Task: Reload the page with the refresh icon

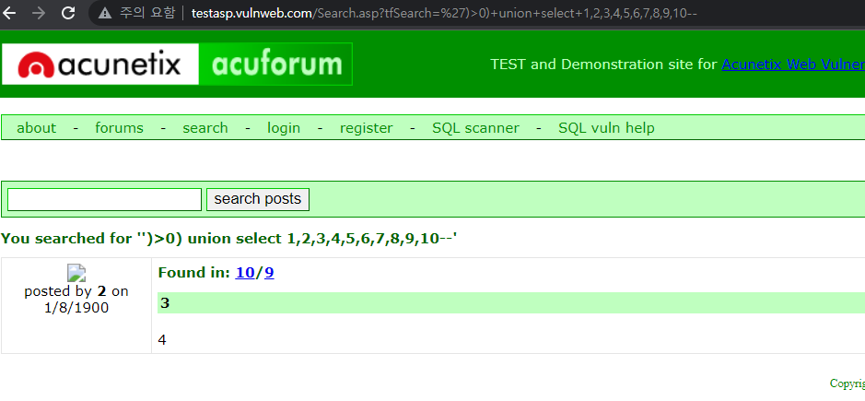Action: (68, 13)
